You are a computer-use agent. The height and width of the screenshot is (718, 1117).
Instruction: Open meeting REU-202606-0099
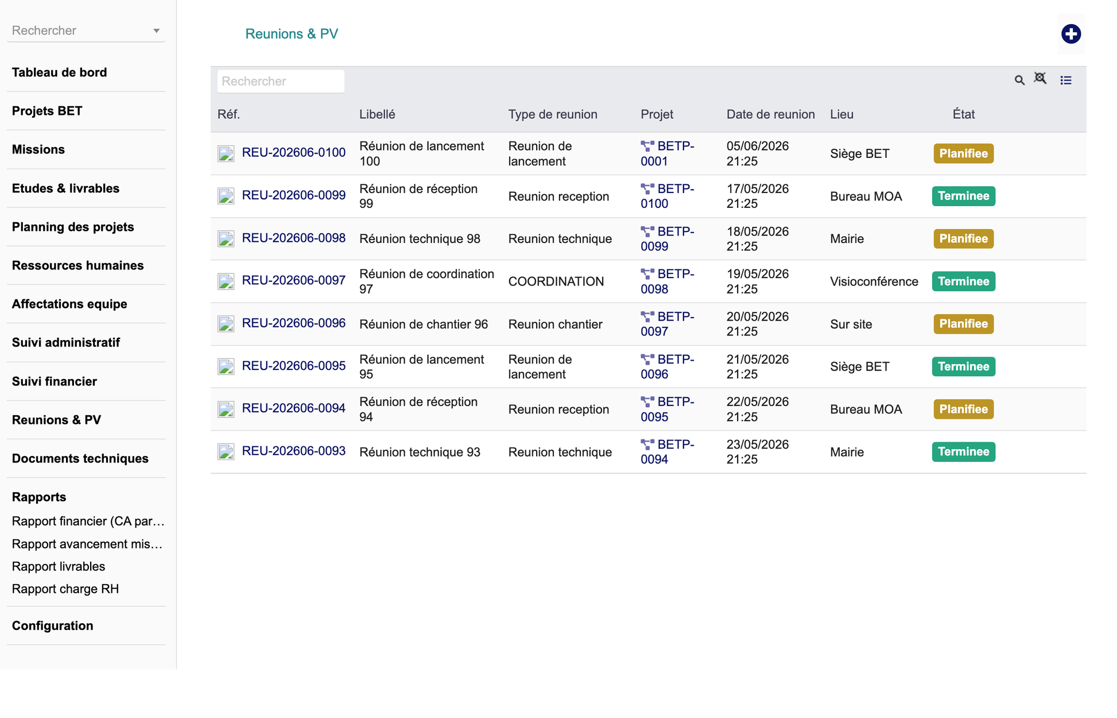294,195
